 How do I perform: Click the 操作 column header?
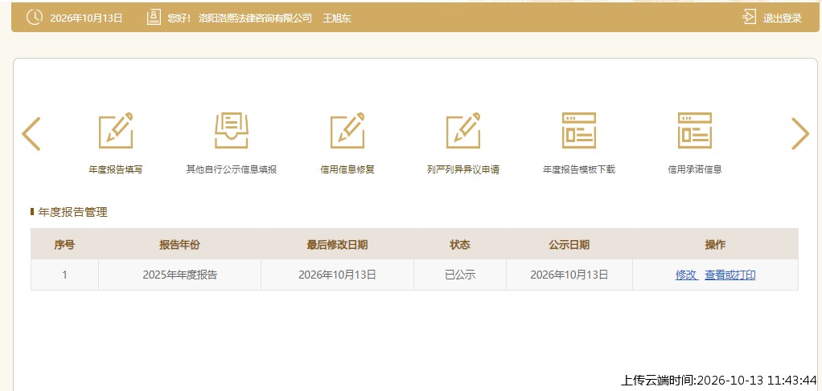[716, 244]
